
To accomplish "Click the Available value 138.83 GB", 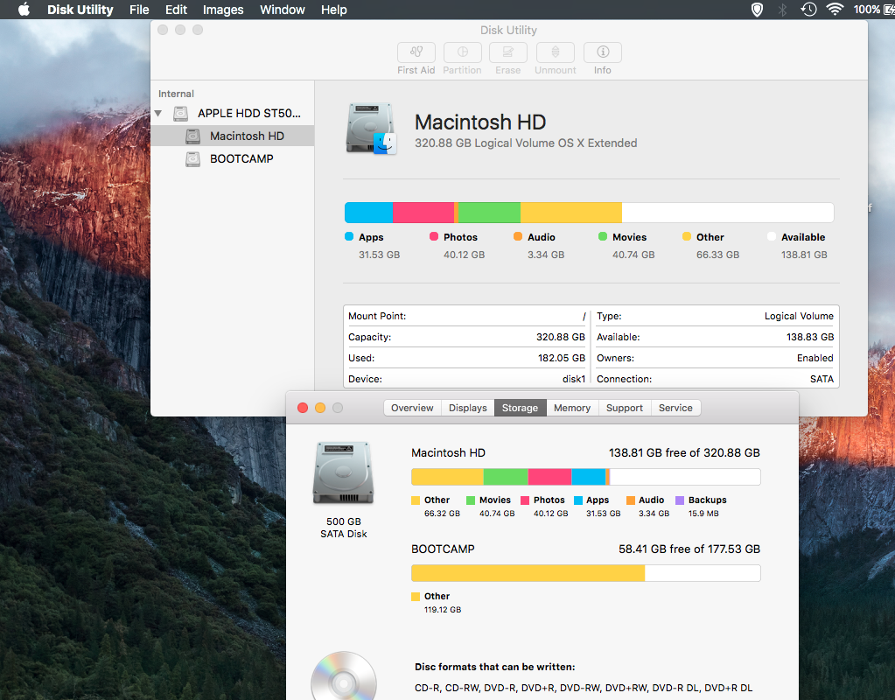I will coord(810,337).
